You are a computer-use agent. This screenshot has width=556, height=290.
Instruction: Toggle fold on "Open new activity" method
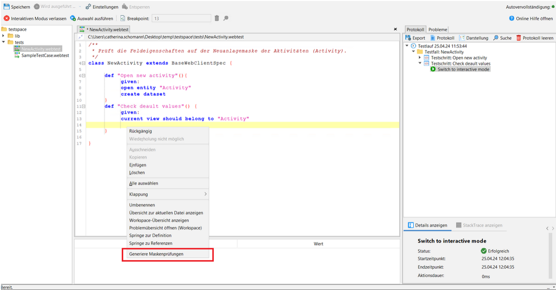(84, 75)
